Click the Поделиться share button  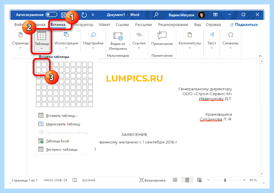click(244, 25)
